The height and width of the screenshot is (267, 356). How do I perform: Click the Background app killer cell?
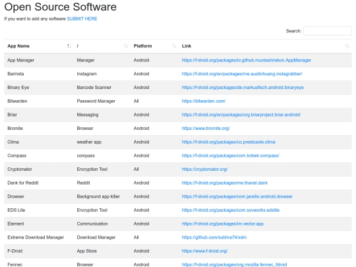point(98,196)
